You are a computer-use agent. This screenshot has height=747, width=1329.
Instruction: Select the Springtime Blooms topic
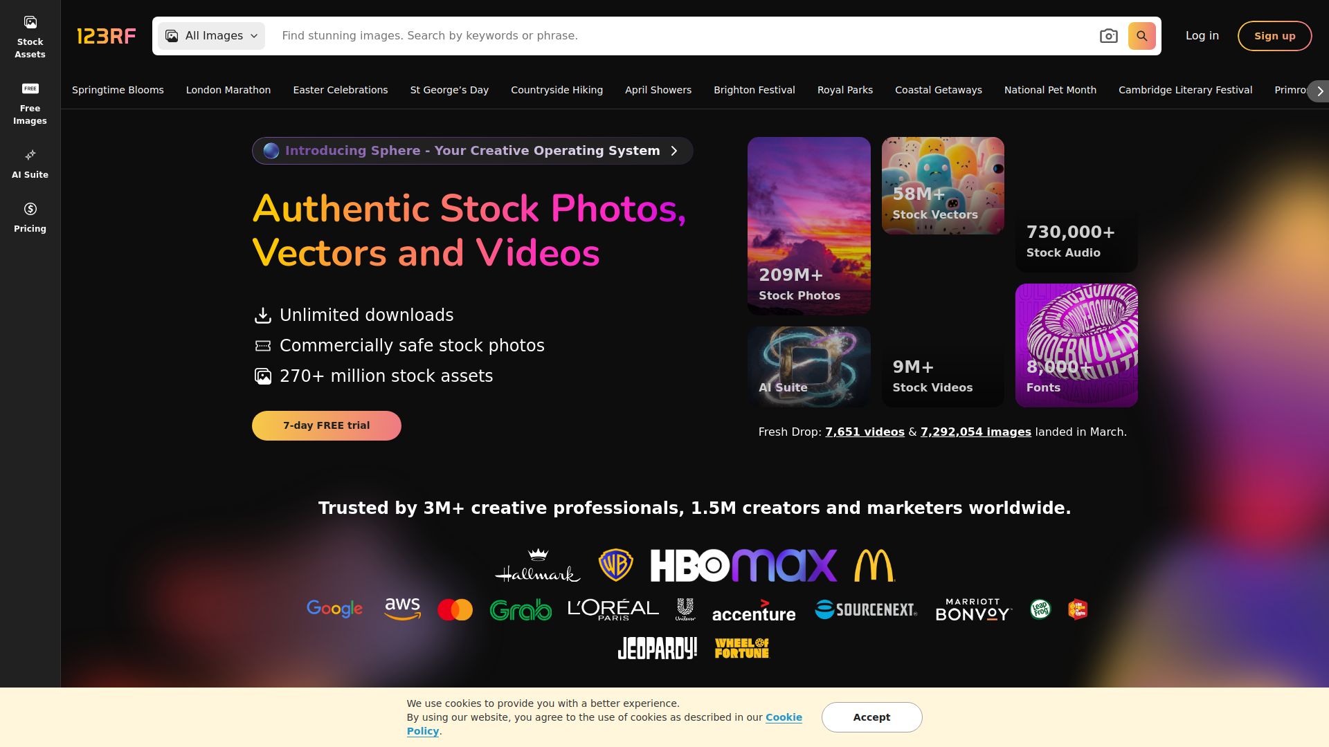(118, 90)
